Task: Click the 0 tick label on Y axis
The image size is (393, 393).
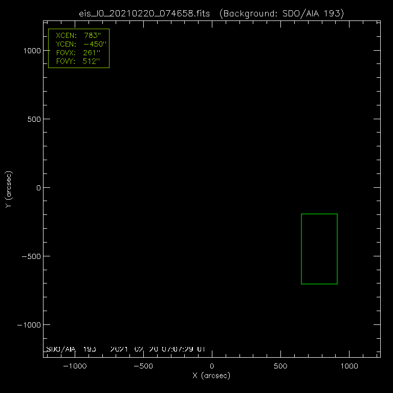Action: pyautogui.click(x=37, y=188)
